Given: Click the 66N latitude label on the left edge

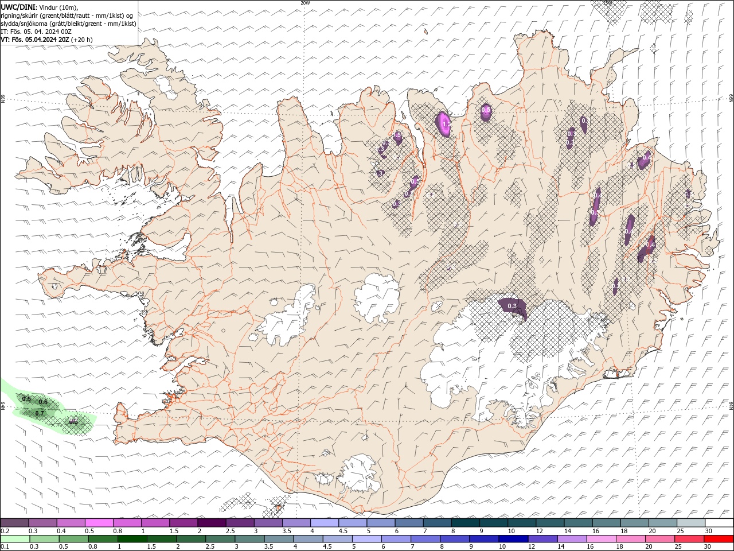Looking at the screenshot, I should (x=3, y=100).
